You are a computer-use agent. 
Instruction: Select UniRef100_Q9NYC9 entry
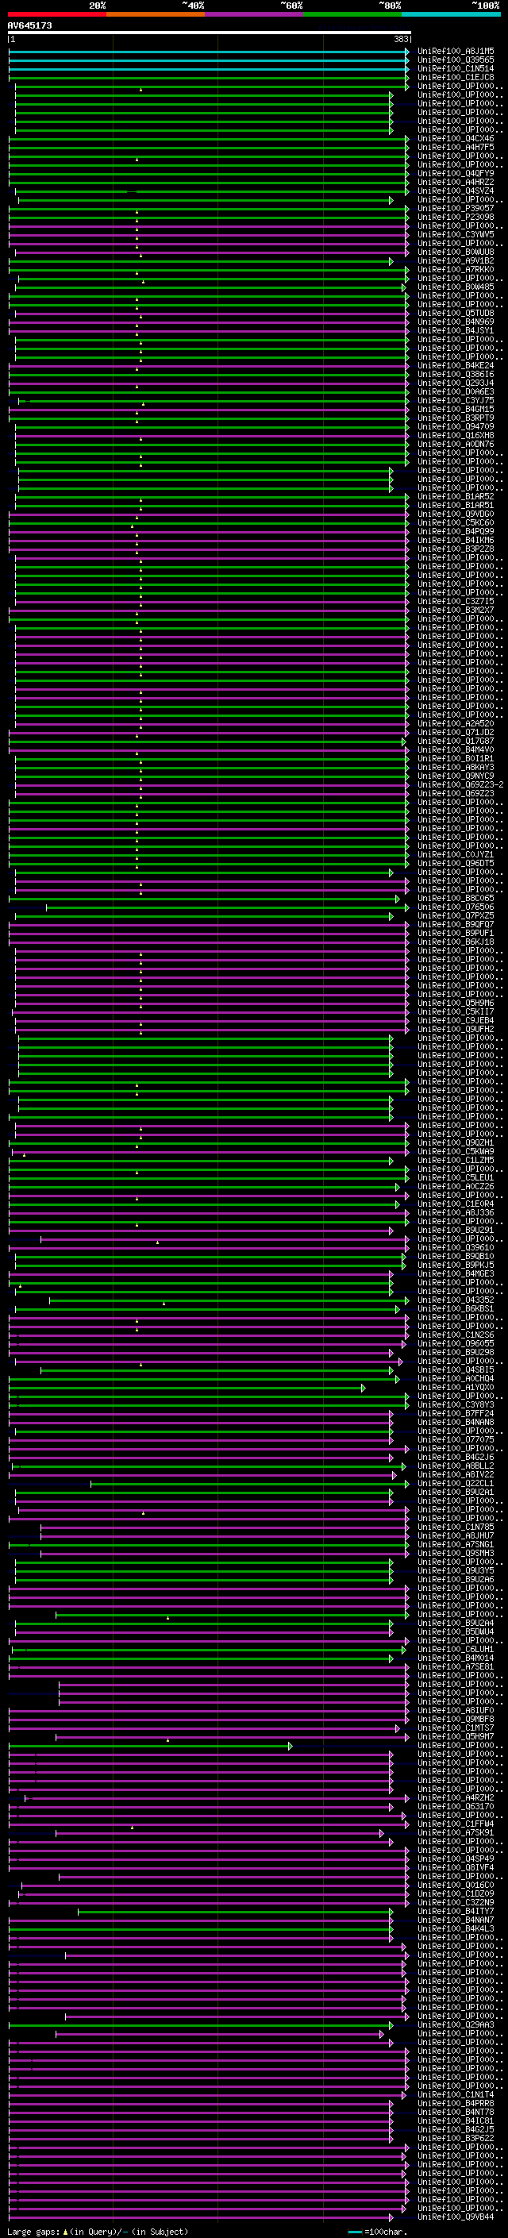(456, 776)
